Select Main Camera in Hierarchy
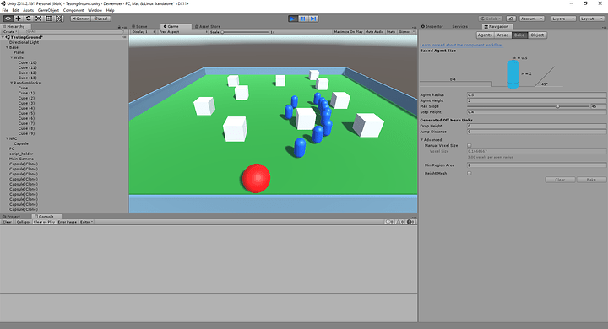The width and height of the screenshot is (608, 329). pyautogui.click(x=21, y=159)
